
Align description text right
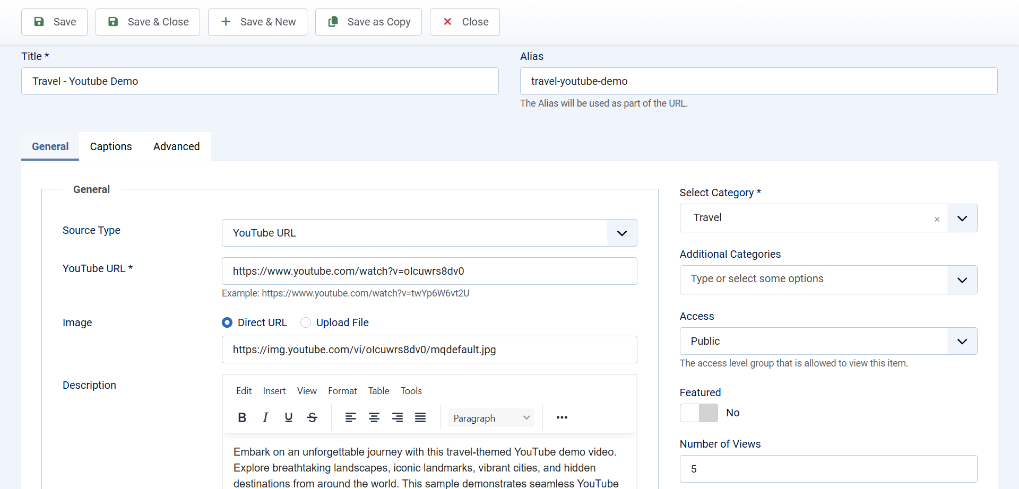click(398, 417)
